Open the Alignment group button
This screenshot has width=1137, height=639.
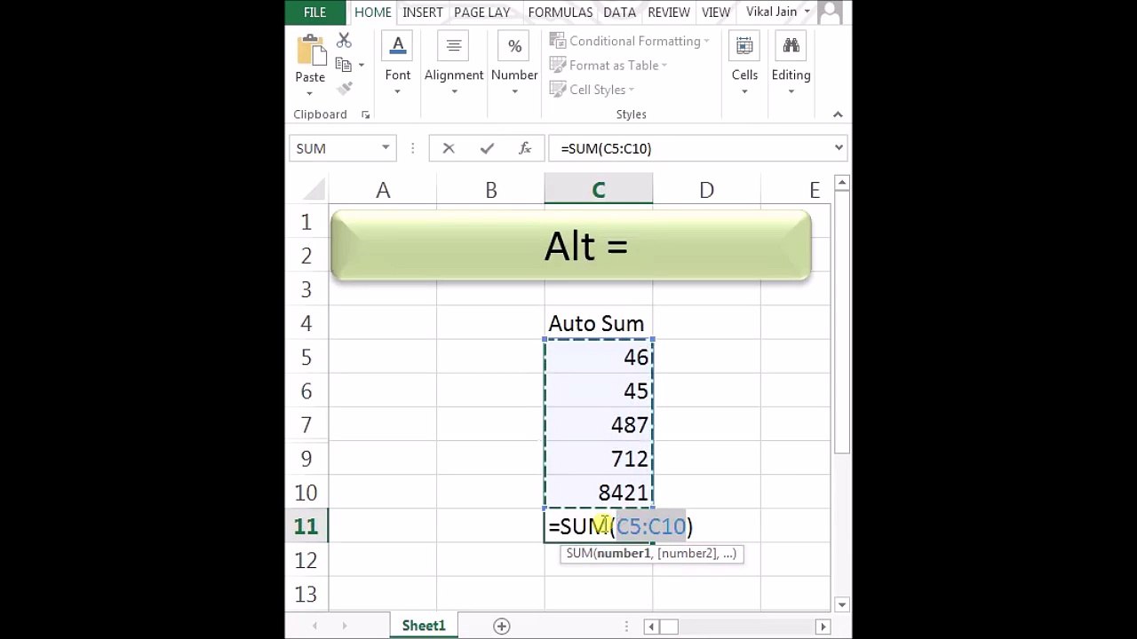click(454, 65)
